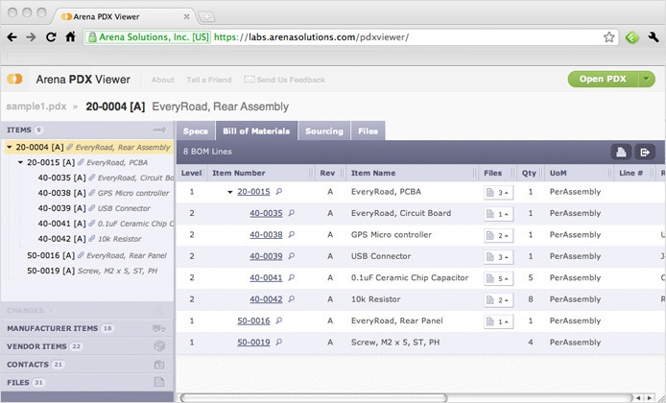Open item number link 50-0019
The image size is (666, 403).
(x=253, y=343)
